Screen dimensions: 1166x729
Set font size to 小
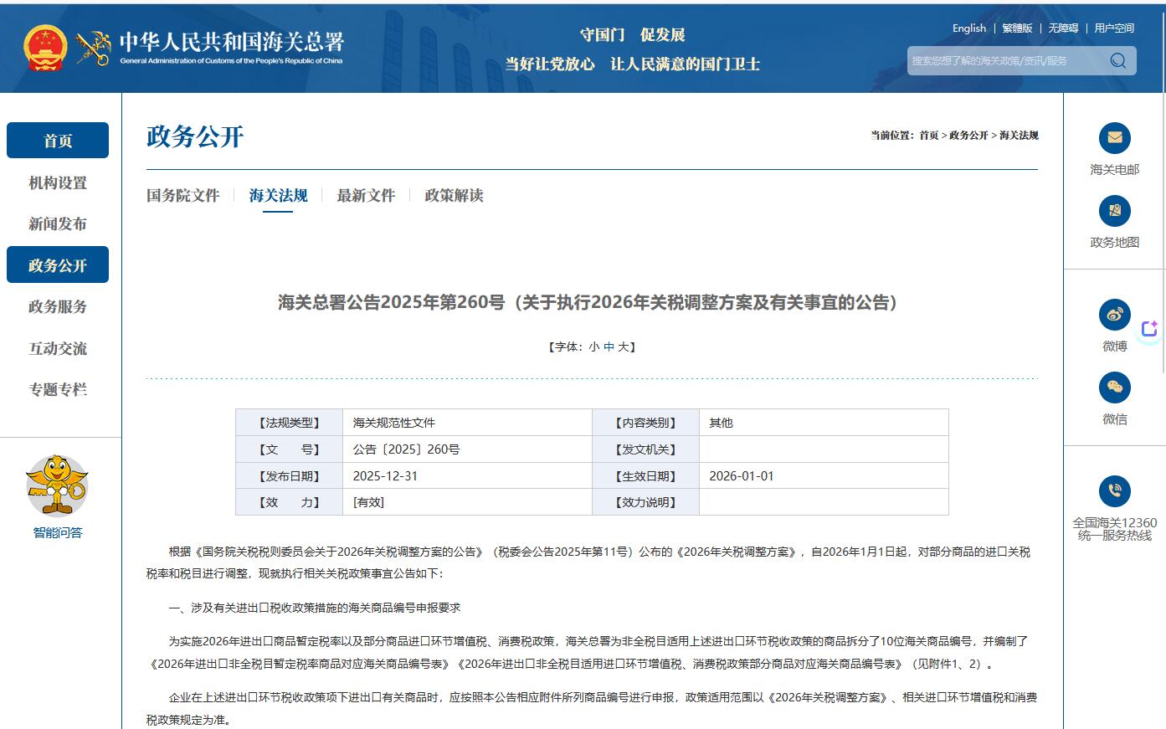point(593,347)
